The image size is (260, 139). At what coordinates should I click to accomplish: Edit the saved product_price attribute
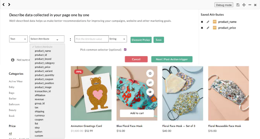click(208, 28)
